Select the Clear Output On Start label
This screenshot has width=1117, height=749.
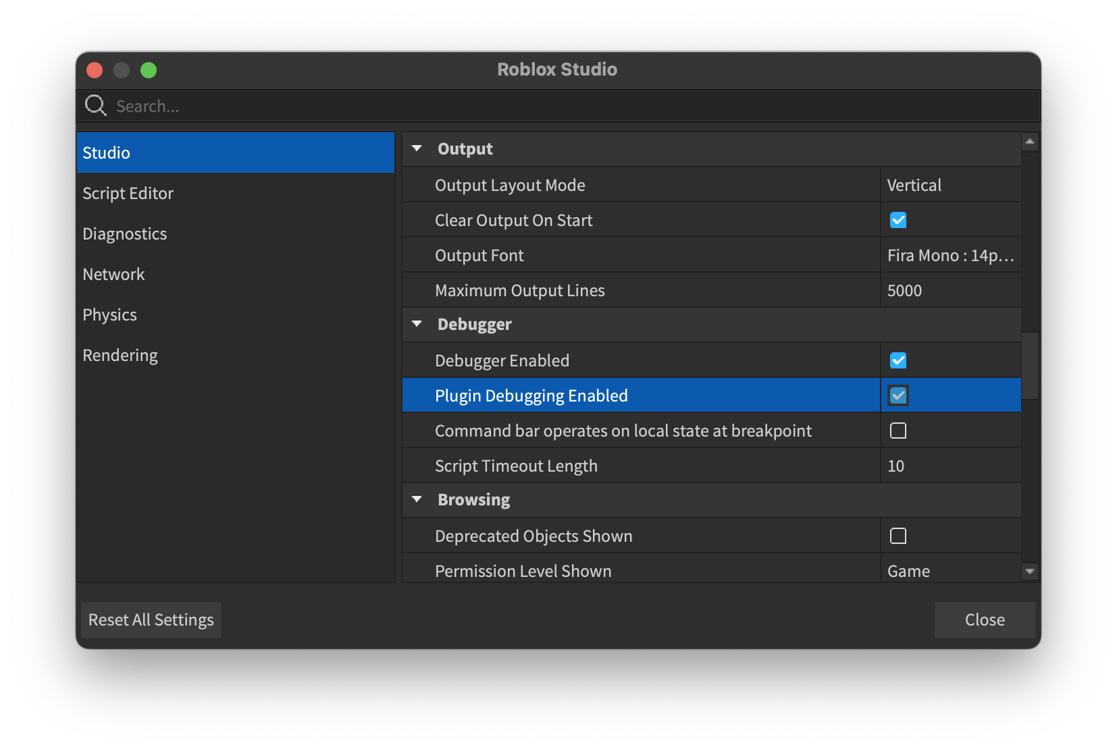(x=513, y=220)
